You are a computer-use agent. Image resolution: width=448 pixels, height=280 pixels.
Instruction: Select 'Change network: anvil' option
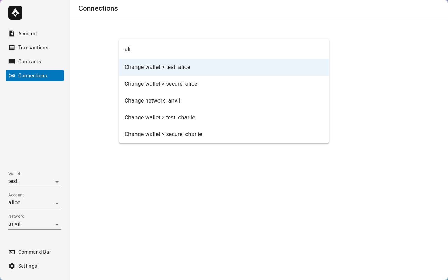[x=152, y=101]
